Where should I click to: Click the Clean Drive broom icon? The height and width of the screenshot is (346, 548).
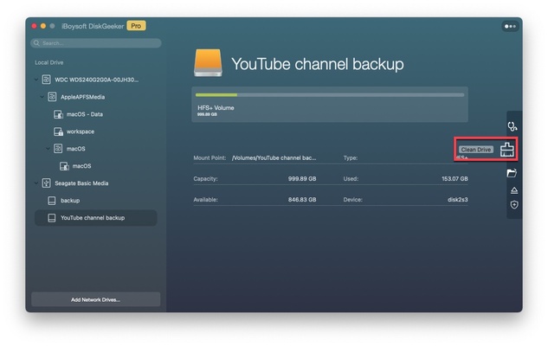[507, 150]
